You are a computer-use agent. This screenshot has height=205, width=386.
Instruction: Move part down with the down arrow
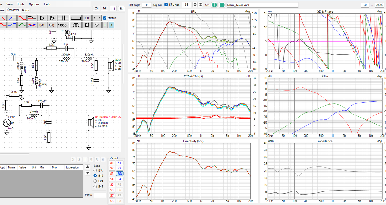87,173
